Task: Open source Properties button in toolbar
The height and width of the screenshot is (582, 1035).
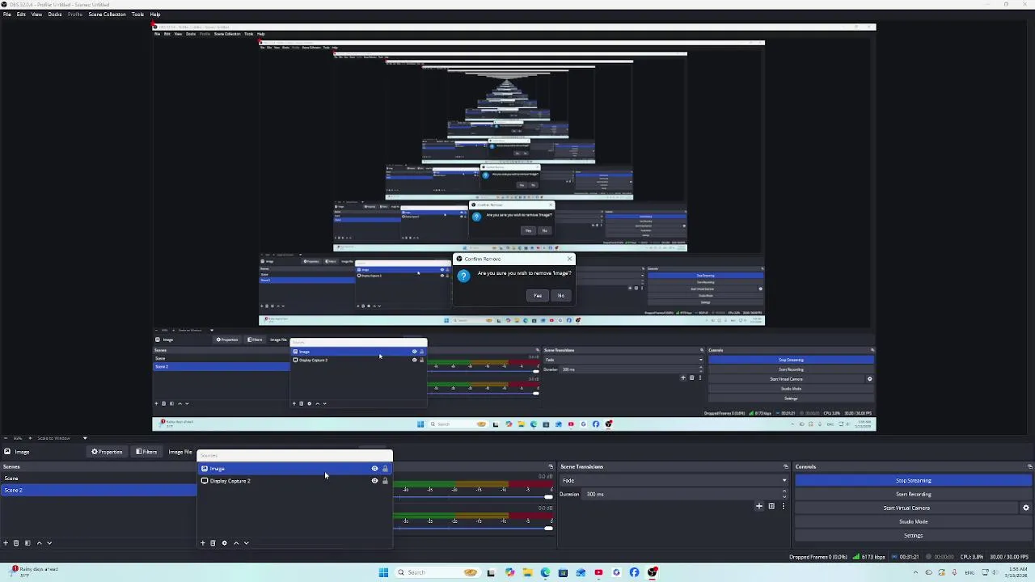Action: point(107,452)
